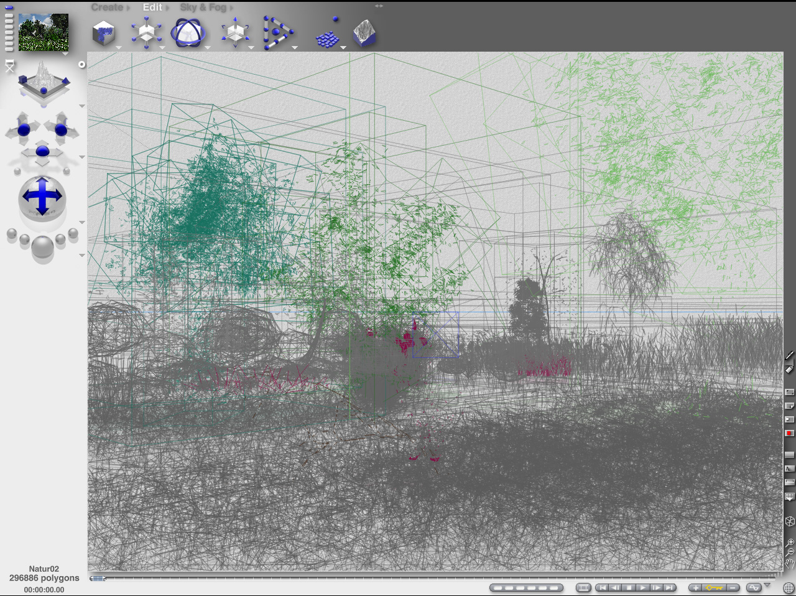Select the hand pan tool

click(x=790, y=564)
